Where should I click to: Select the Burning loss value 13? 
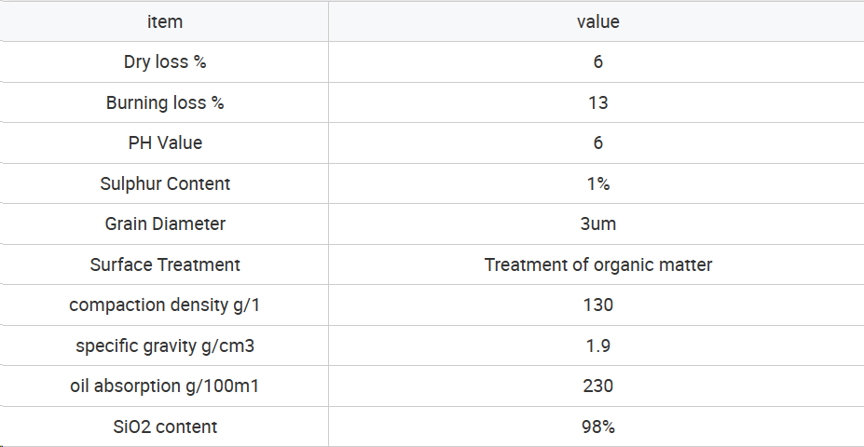coord(597,102)
